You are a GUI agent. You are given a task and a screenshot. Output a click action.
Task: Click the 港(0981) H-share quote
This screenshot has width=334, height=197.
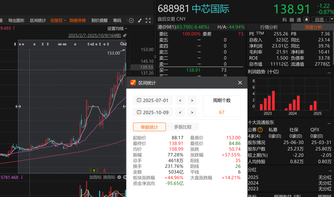pyautogui.click(x=183, y=27)
